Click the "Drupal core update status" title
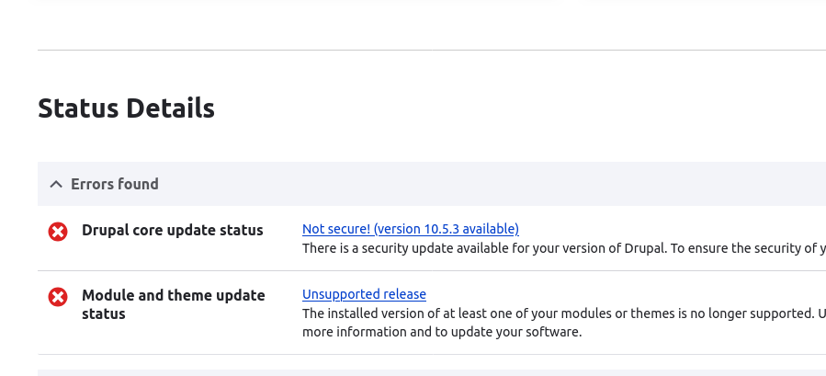The image size is (826, 376). click(173, 230)
